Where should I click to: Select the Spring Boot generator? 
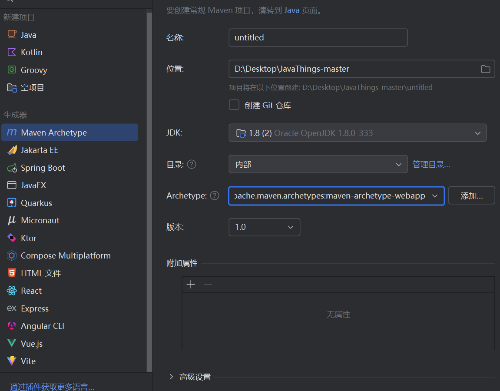(43, 168)
